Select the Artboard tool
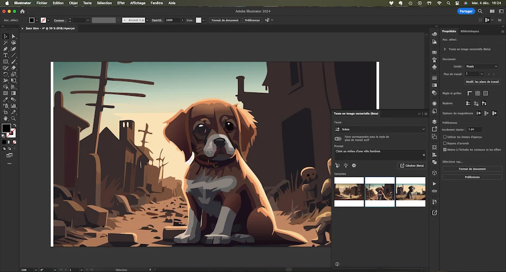 5,112
